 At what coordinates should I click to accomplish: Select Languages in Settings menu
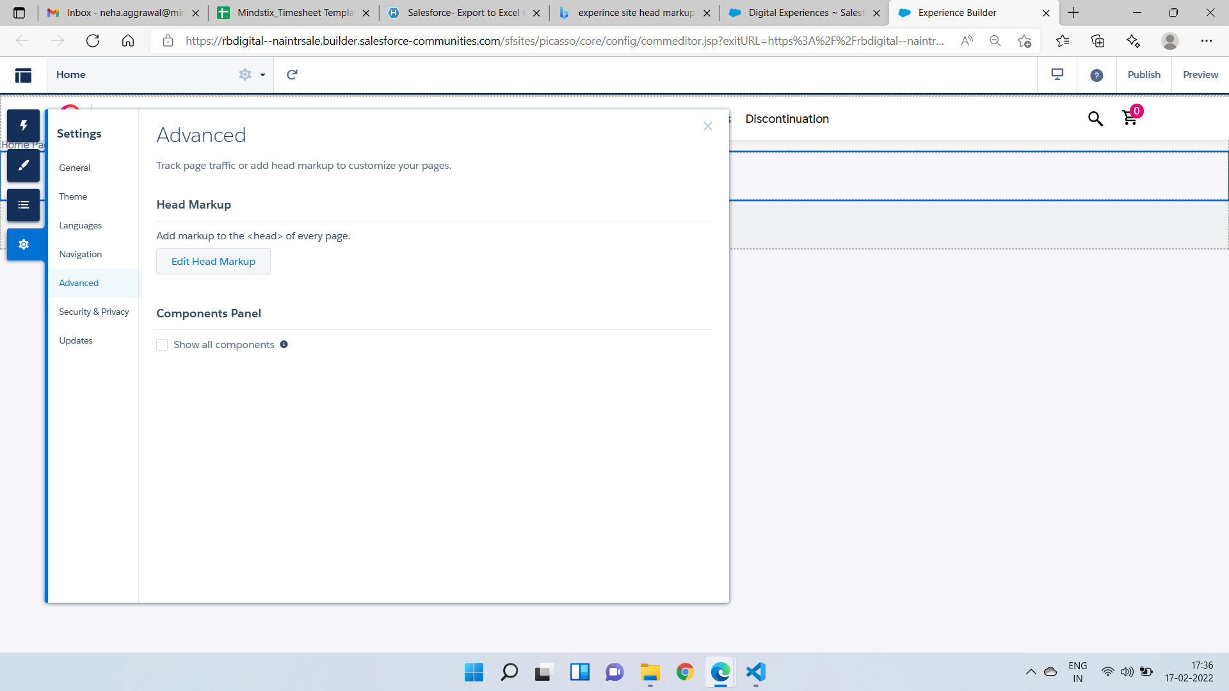click(x=81, y=225)
